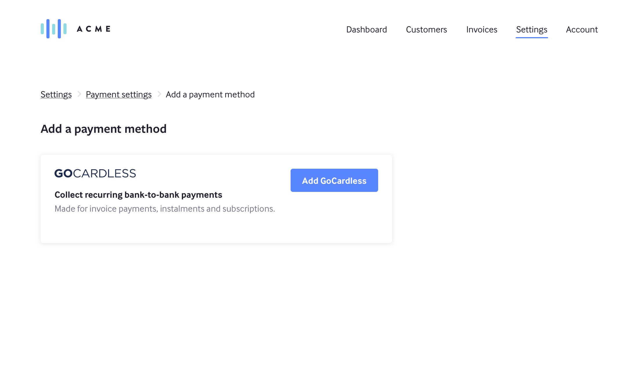
Task: Go to the Customers nav item
Action: pyautogui.click(x=426, y=30)
